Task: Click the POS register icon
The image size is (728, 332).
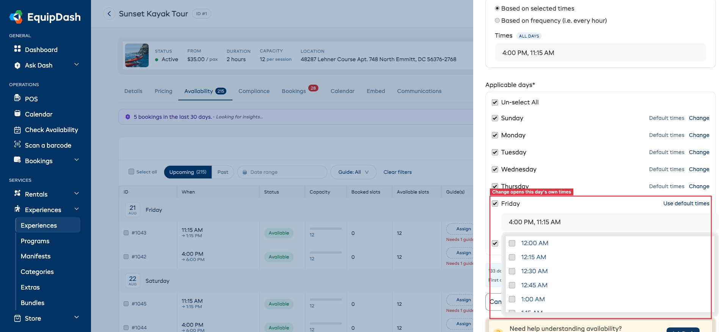Action: coord(17,98)
